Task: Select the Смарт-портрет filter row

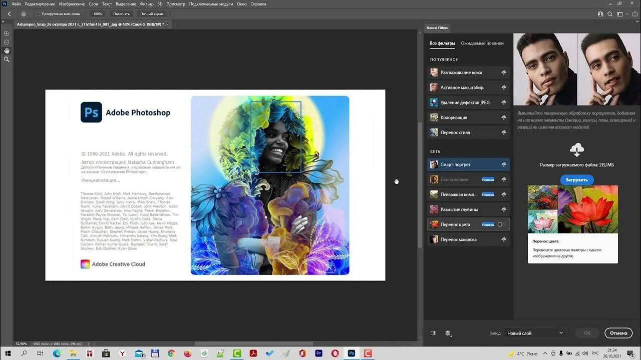Action: [468, 164]
